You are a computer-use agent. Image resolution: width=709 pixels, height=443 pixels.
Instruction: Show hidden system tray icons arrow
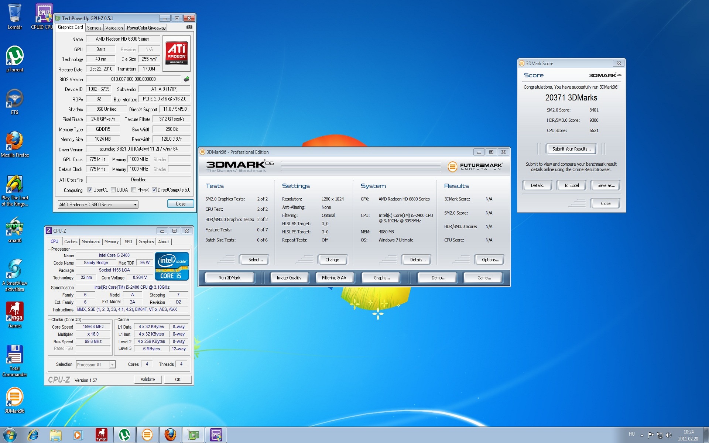(x=642, y=435)
